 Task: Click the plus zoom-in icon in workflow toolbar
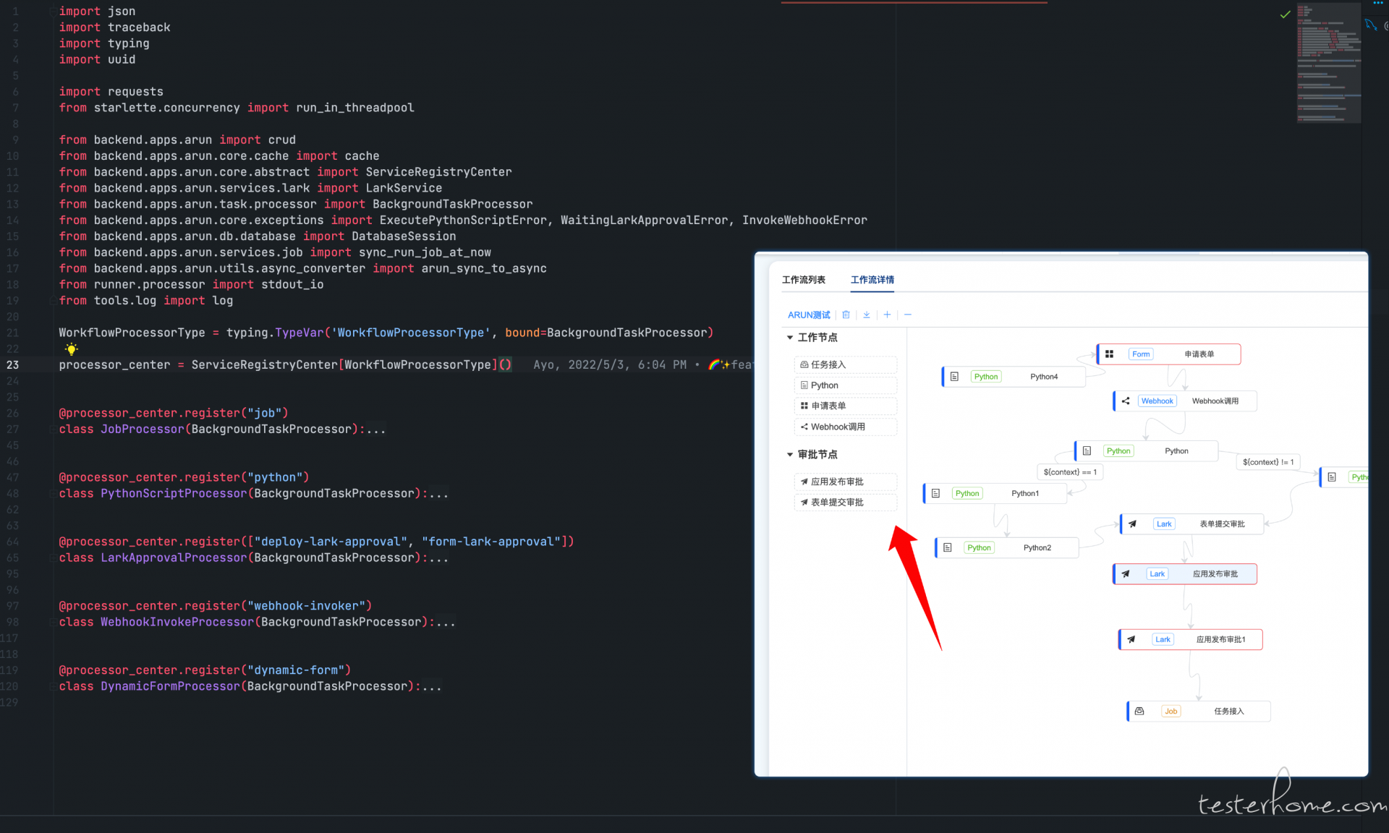887,315
